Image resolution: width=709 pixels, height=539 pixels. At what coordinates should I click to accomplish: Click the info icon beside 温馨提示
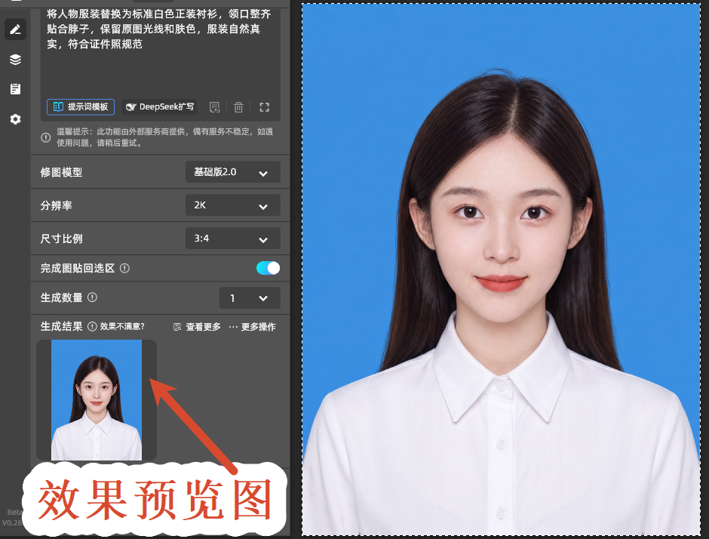point(46,137)
